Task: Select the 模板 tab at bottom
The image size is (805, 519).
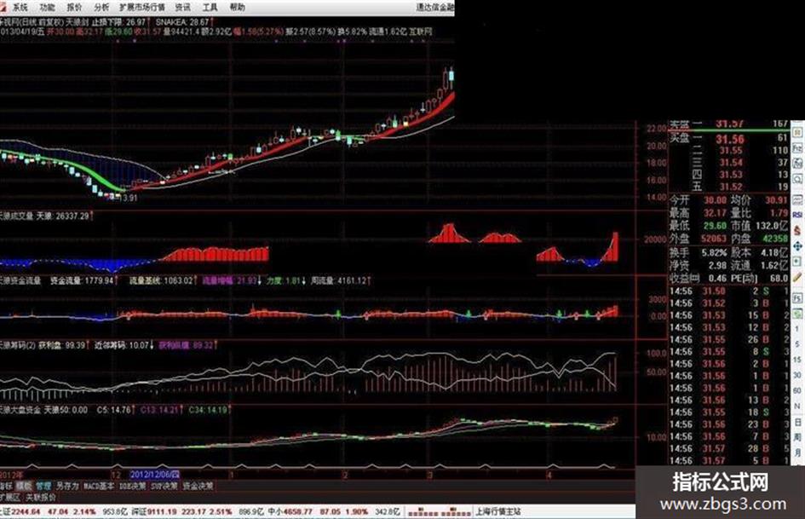Action: pos(24,486)
